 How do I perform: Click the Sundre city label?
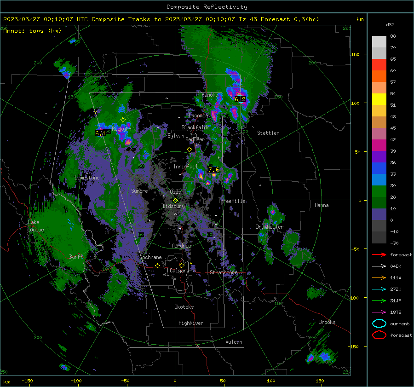coord(139,191)
